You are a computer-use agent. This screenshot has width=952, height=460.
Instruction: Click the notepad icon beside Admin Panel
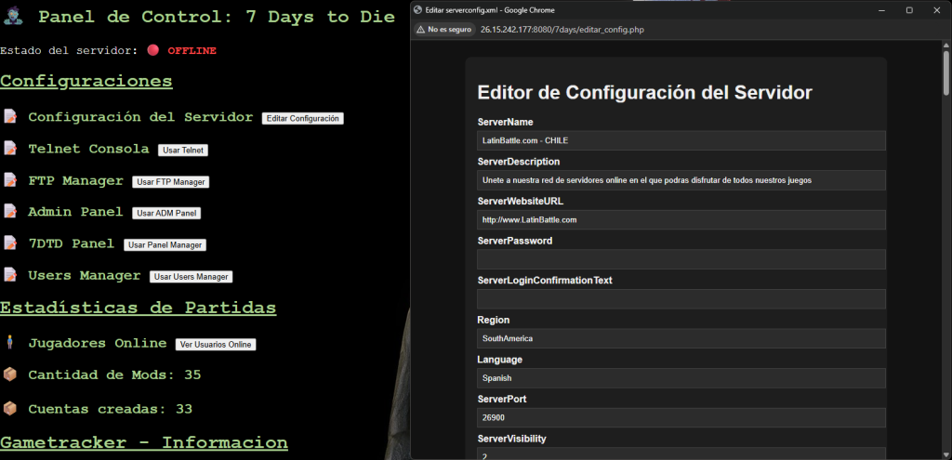(x=10, y=212)
